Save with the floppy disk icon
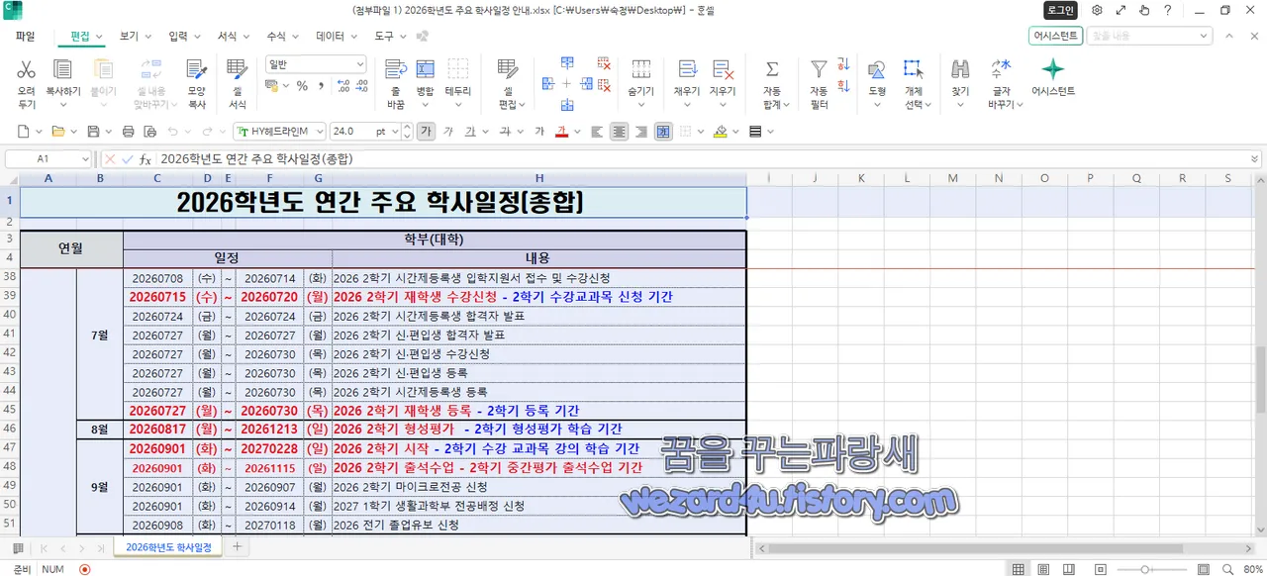Image resolution: width=1267 pixels, height=576 pixels. tap(93, 131)
